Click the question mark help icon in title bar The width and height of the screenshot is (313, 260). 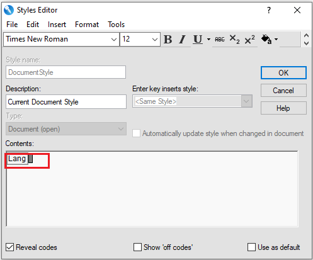tap(269, 10)
